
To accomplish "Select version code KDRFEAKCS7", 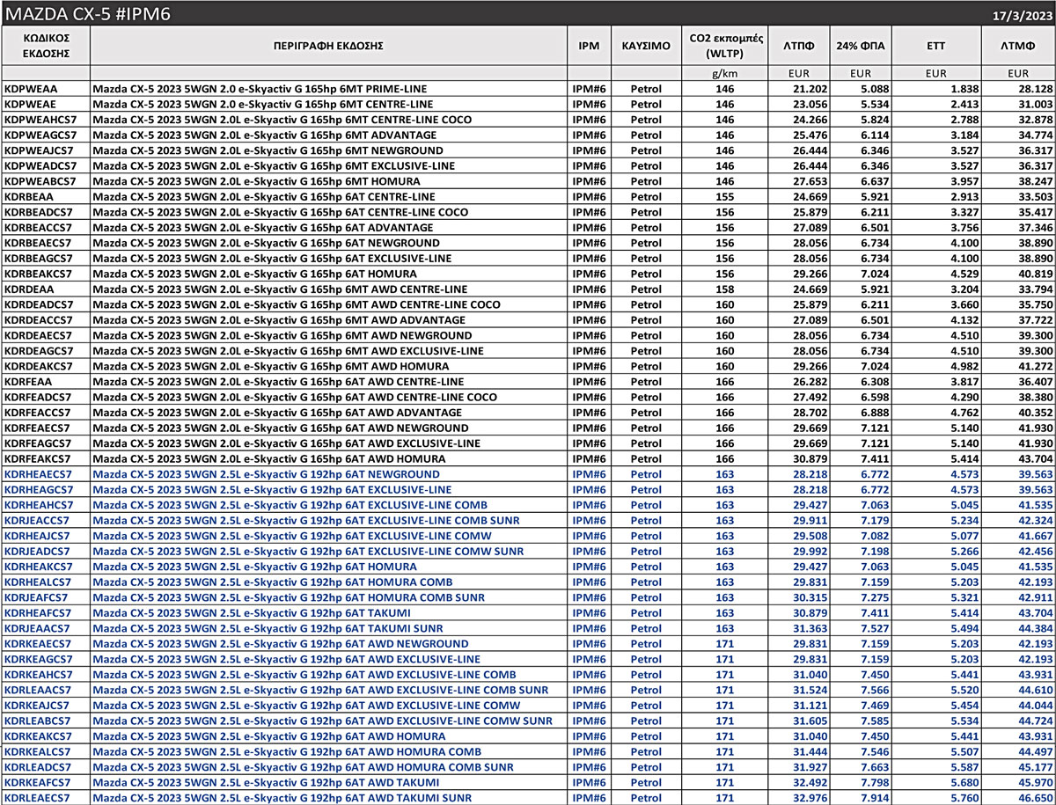I will pos(38,458).
